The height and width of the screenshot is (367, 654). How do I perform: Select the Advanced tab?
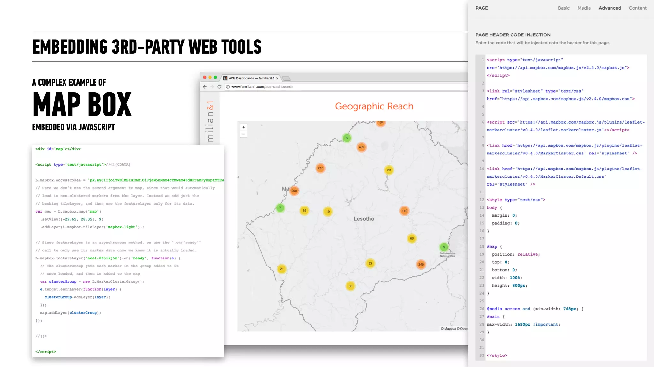[x=610, y=8]
